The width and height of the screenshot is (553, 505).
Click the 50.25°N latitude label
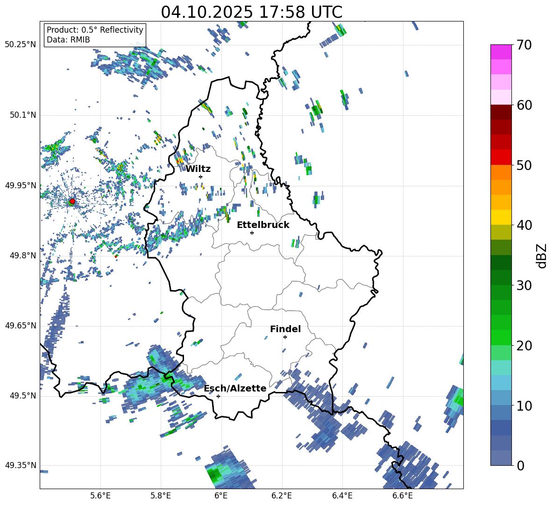[x=21, y=45]
